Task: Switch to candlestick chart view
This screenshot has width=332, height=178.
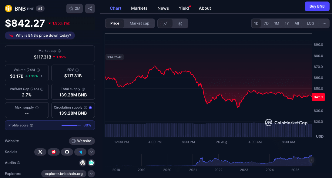Action: click(180, 23)
